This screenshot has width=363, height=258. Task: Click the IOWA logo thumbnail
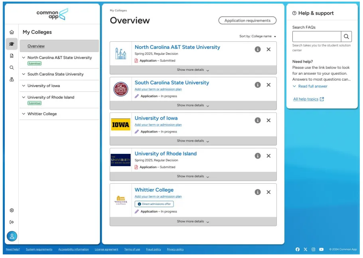pos(120,124)
